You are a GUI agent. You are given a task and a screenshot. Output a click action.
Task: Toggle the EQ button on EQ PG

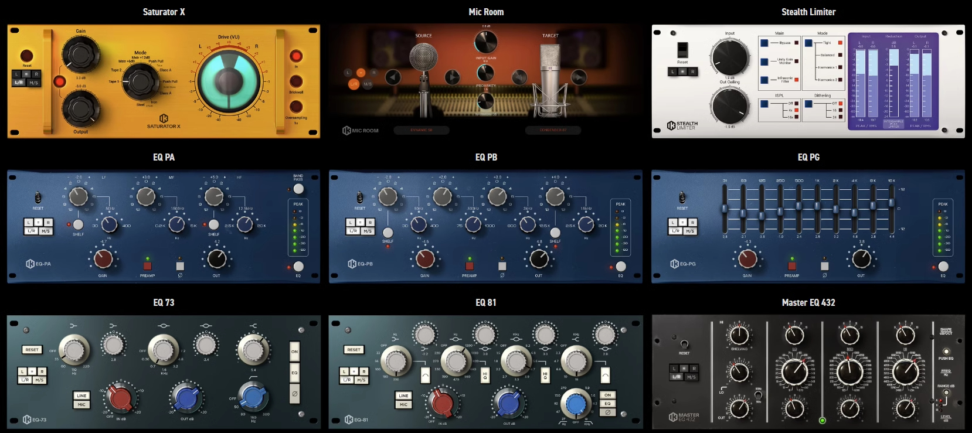pyautogui.click(x=943, y=267)
